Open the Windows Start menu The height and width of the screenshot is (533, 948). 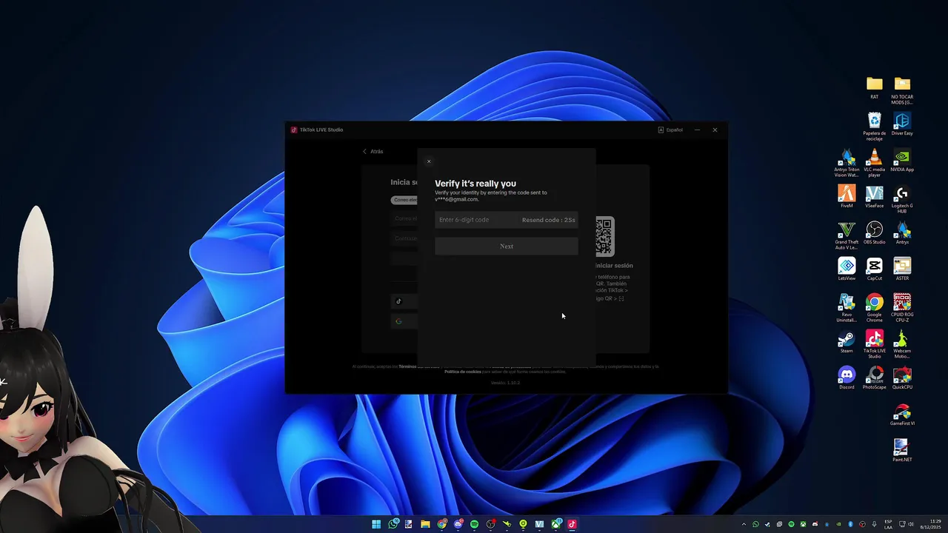click(x=376, y=524)
